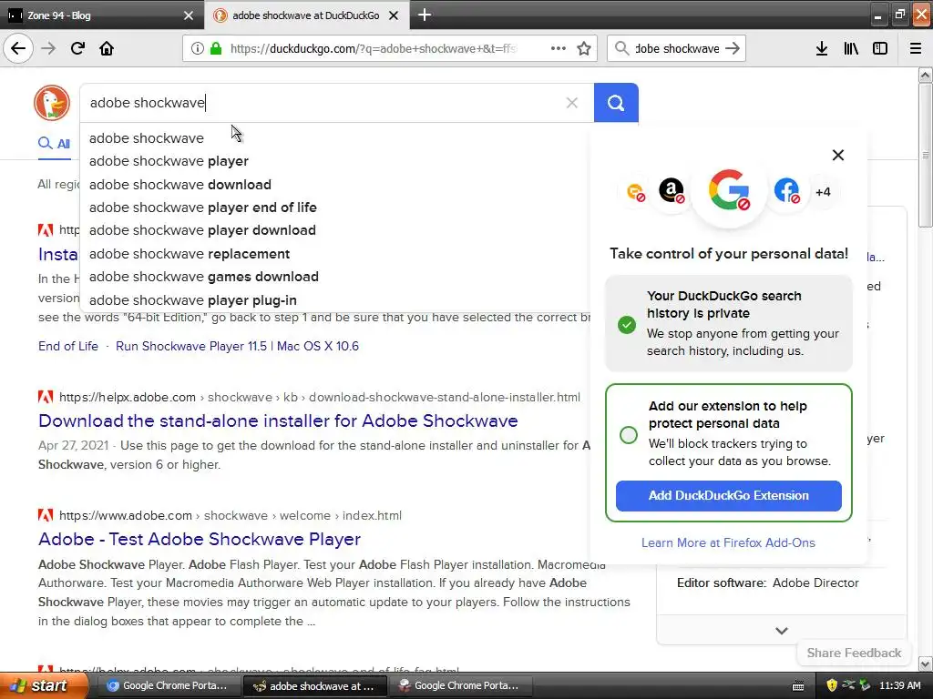Submit toolbar search with arrow button

733,48
